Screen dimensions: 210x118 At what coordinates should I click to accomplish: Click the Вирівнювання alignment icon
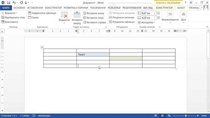coord(170,14)
